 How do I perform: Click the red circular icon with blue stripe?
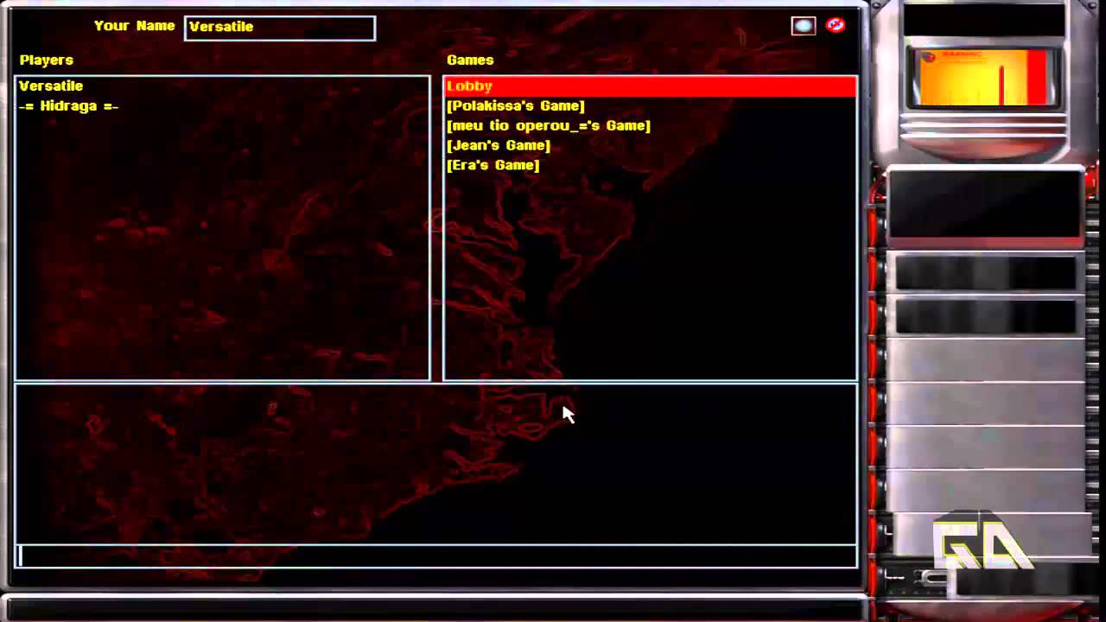(836, 25)
